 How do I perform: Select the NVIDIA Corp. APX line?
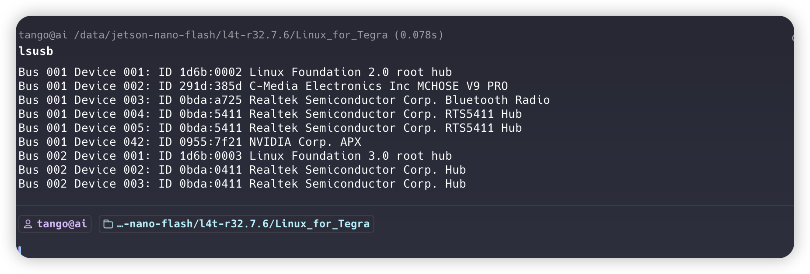190,142
